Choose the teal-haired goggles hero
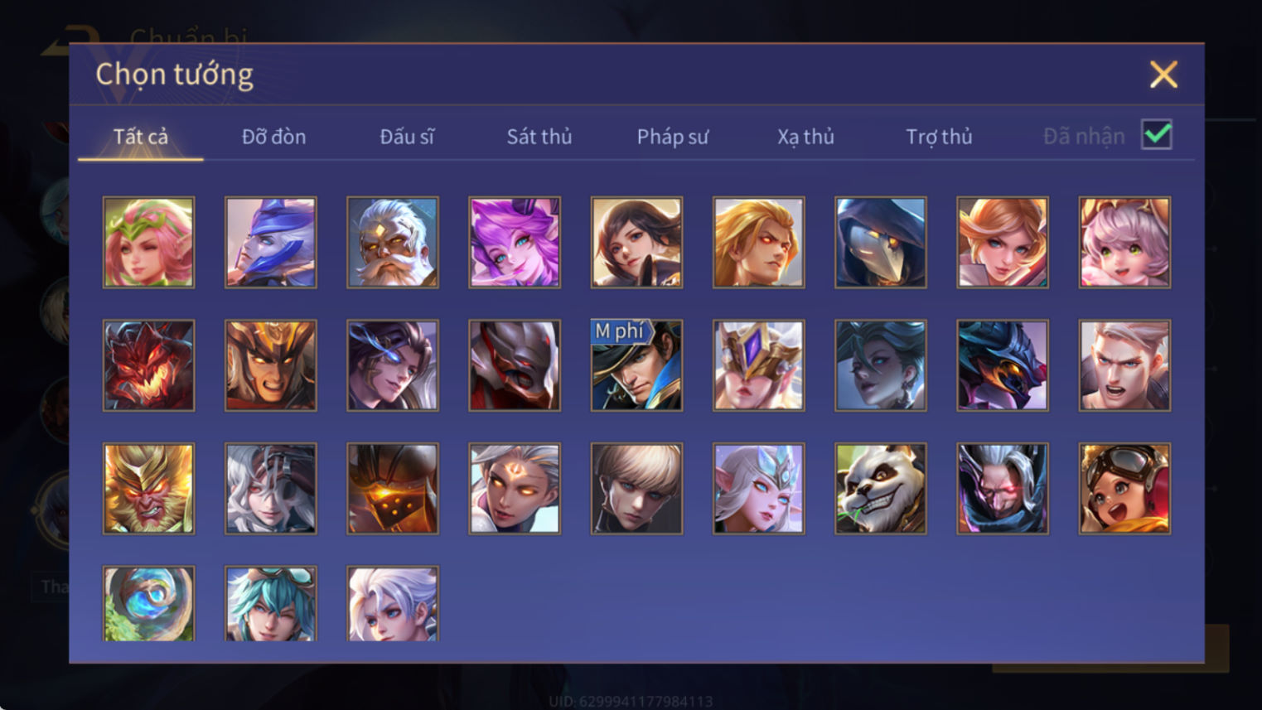 tap(270, 604)
